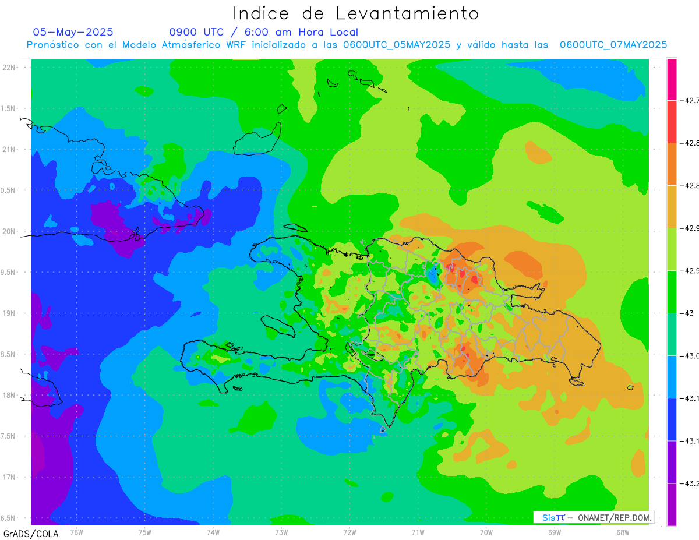Viewport: 699px width, 540px height.
Task: Click the '70W' longitude label
Action: (486, 532)
